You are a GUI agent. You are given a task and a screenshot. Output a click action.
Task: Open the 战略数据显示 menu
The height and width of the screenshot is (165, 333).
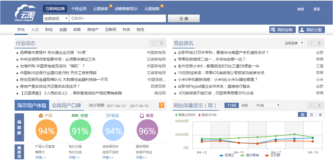tap(126, 9)
